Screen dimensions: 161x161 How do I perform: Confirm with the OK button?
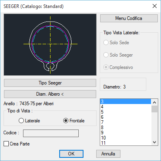click(x=71, y=154)
